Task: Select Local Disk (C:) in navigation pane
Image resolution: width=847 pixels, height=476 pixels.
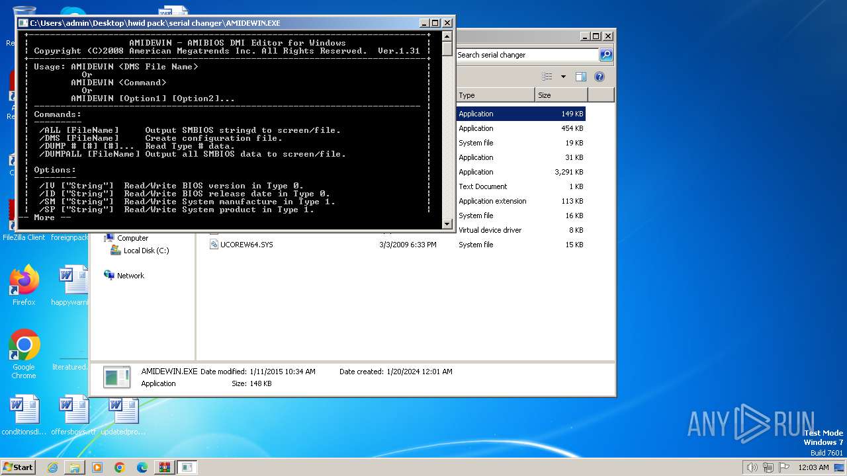Action: click(x=146, y=251)
